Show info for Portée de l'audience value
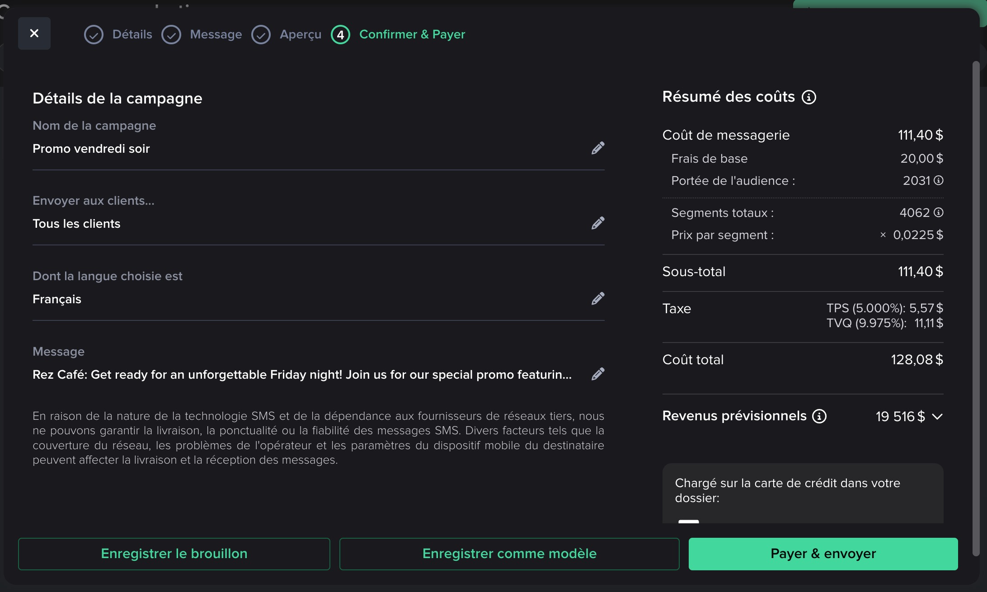This screenshot has width=987, height=592. pos(939,180)
